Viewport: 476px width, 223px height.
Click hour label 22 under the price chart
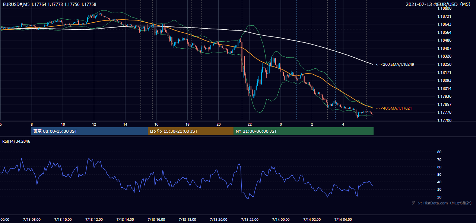click(x=250, y=124)
